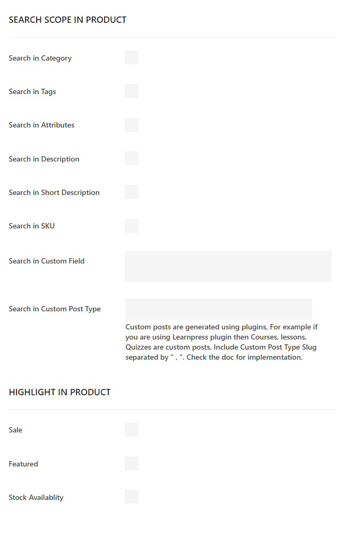Click the custom posts help description text
The height and width of the screenshot is (535, 344).
click(x=221, y=342)
